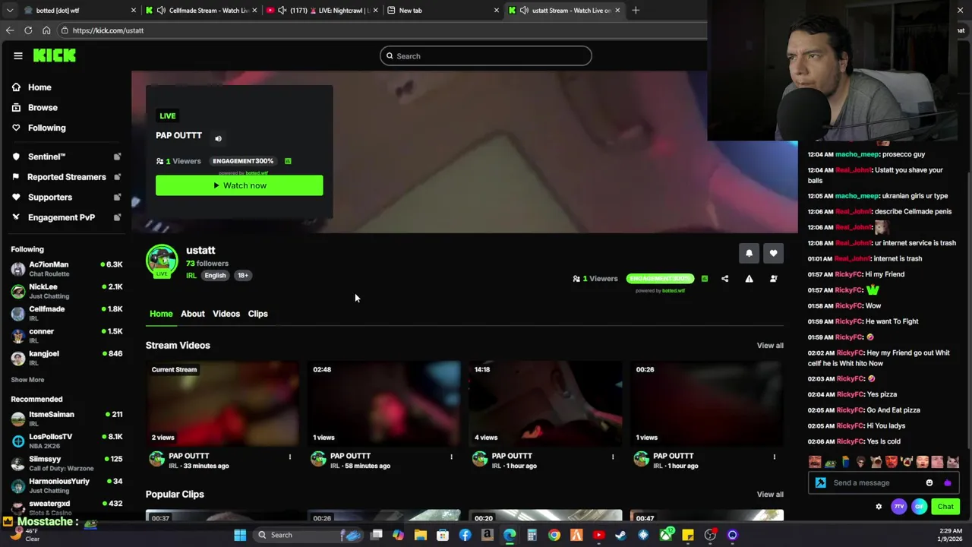Send message with the green Chat button
The height and width of the screenshot is (547, 972).
tap(945, 507)
